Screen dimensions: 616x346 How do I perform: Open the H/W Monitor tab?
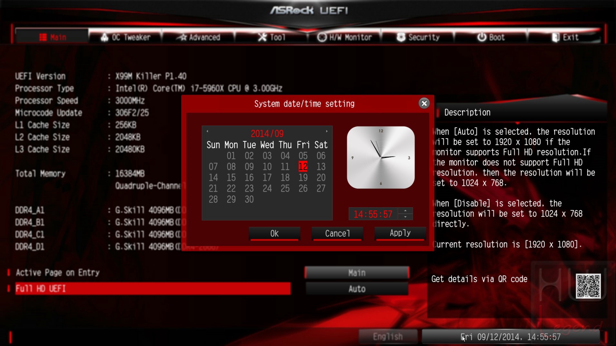tap(345, 37)
